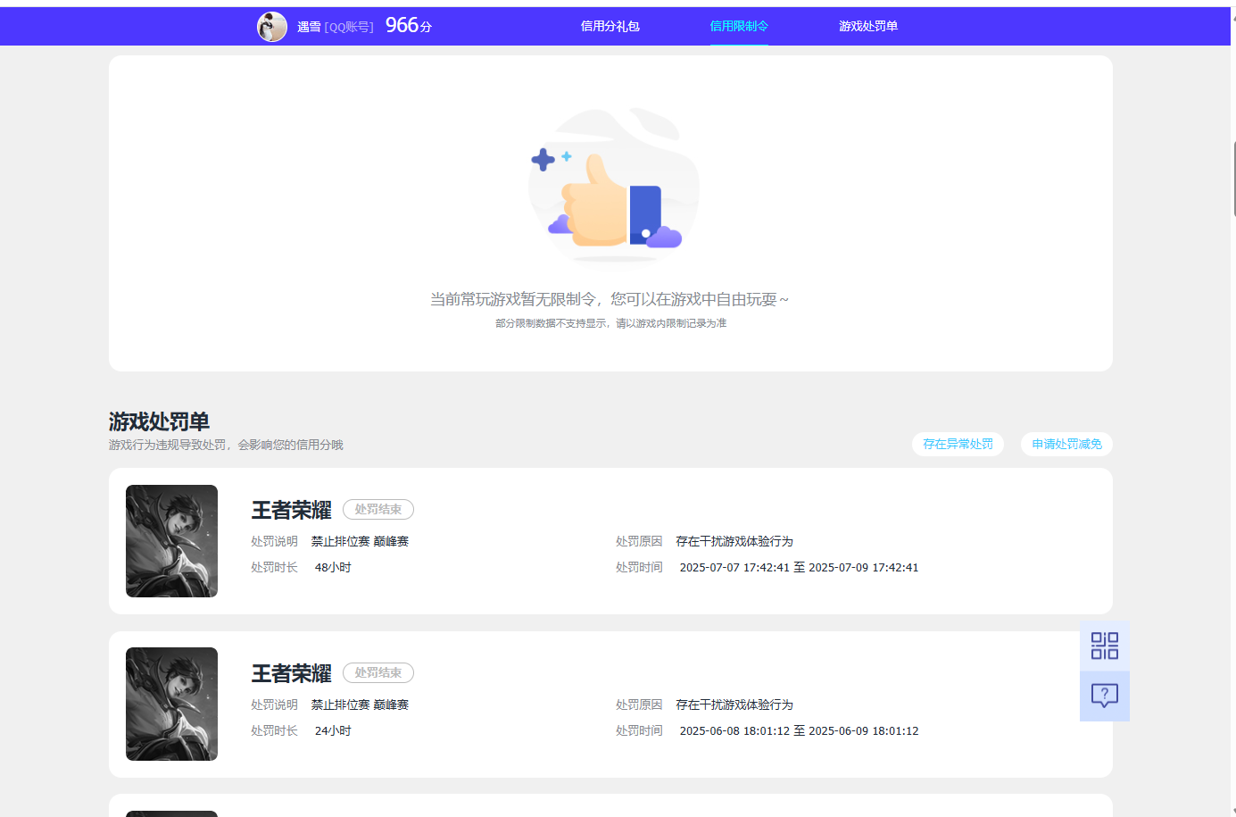Click the second 王者荣耀 game thumbnail
Screen dimensions: 1236x817
pyautogui.click(x=171, y=704)
